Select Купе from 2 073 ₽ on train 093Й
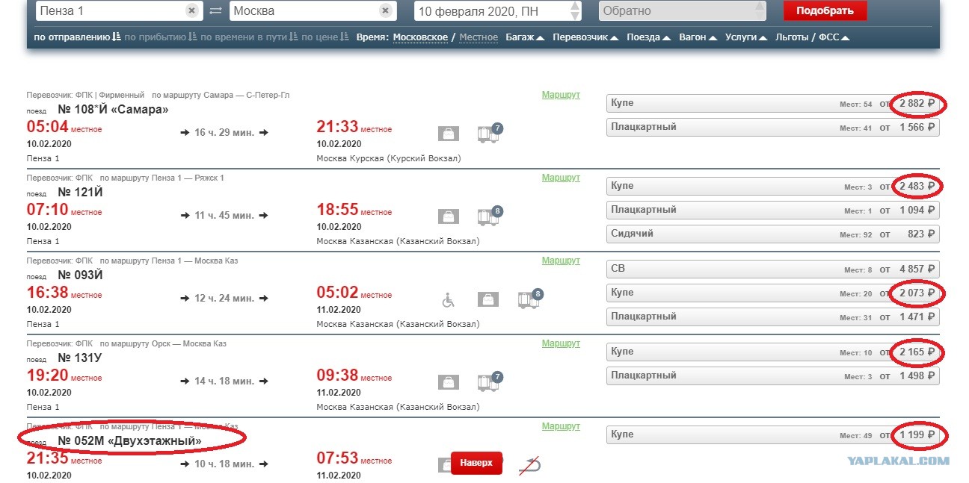 pyautogui.click(x=772, y=293)
